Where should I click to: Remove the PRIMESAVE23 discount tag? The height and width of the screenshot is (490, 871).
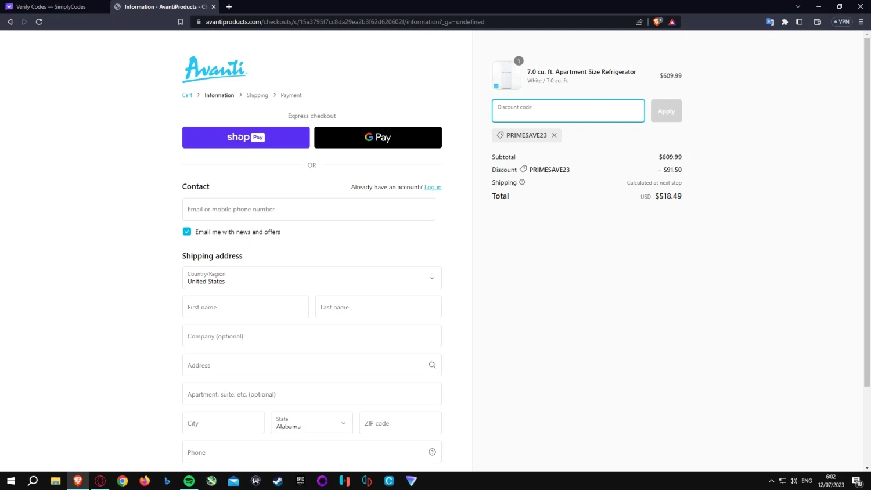555,135
